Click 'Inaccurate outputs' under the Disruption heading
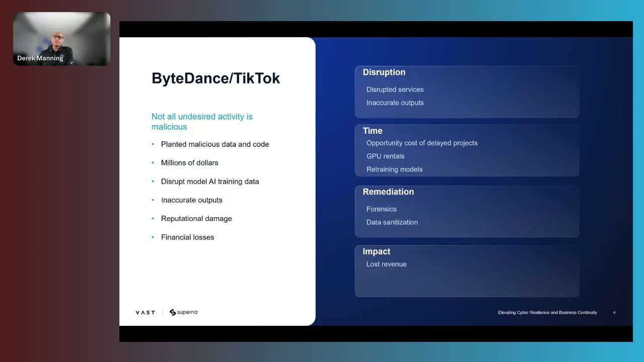The height and width of the screenshot is (362, 644). point(395,103)
